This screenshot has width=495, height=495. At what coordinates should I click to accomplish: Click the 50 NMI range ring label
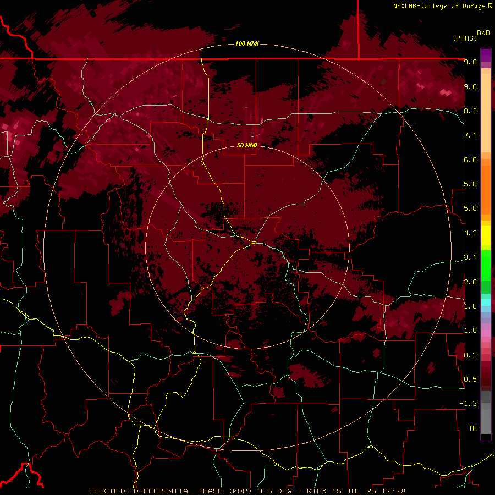247,145
